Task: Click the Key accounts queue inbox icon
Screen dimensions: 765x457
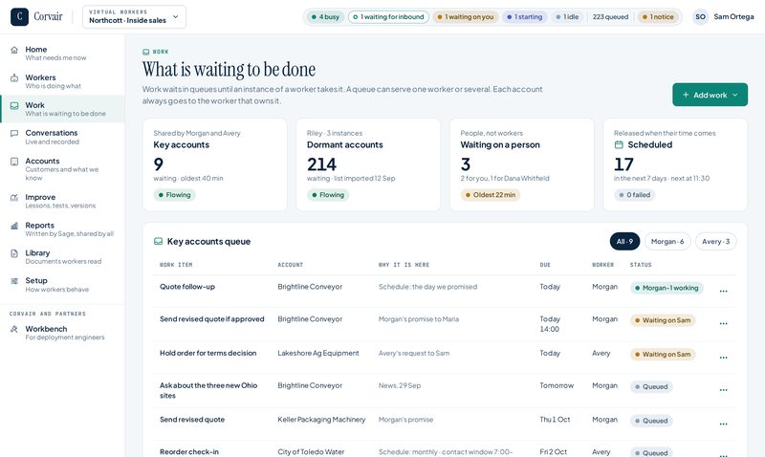Action: (x=158, y=242)
